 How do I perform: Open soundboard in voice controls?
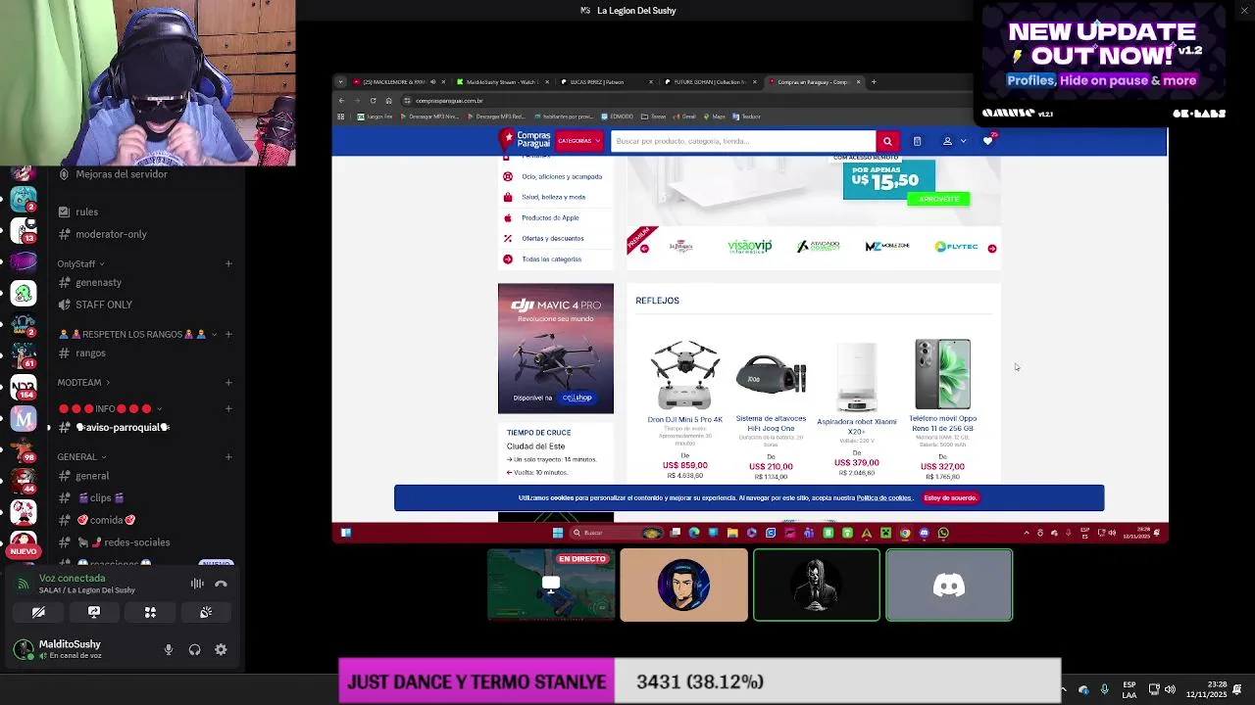206,612
